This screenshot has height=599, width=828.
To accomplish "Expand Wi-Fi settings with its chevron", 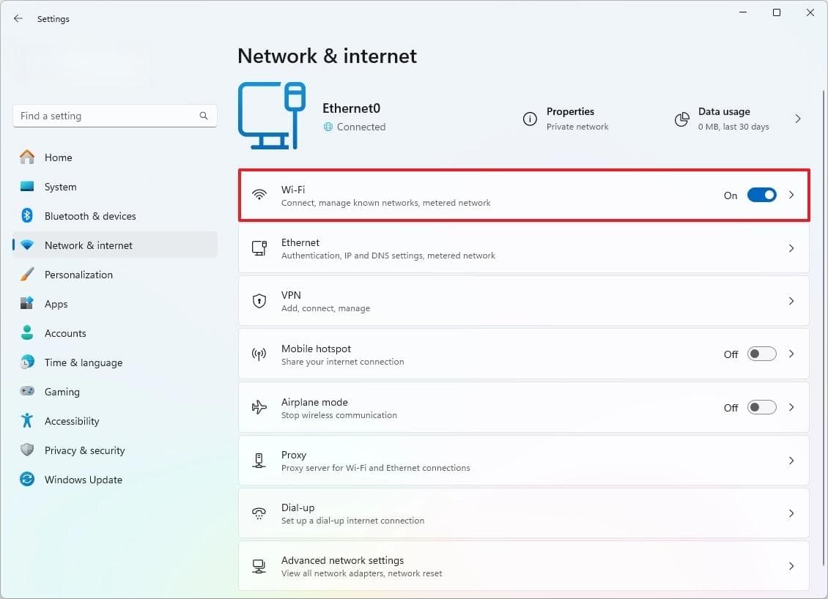I will click(x=791, y=195).
